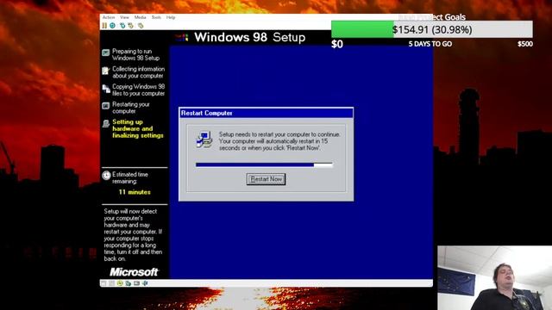Click the Setup needs to restart message
Image resolution: width=552 pixels, height=310 pixels.
coord(279,141)
